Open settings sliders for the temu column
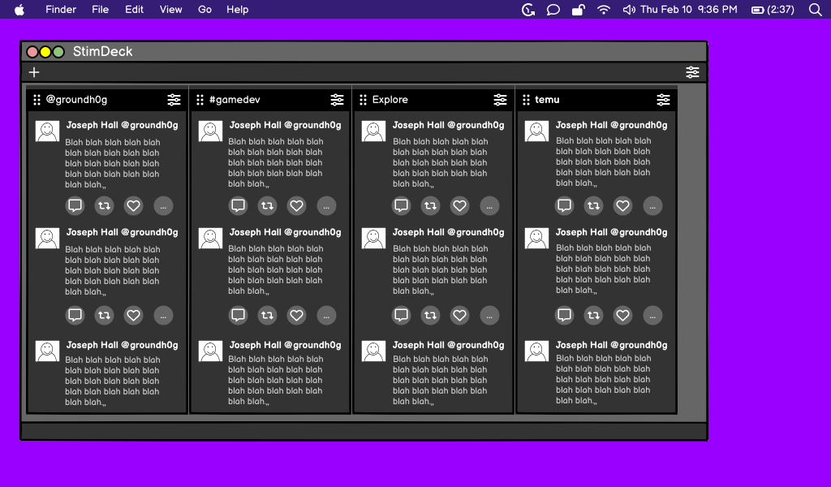The width and height of the screenshot is (831, 487). pos(664,100)
